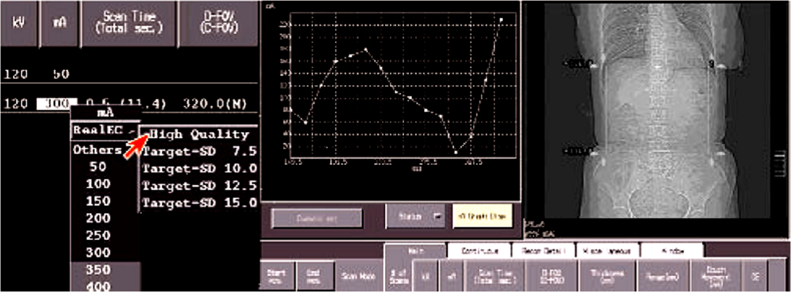Open the Continuous tab

pos(479,251)
